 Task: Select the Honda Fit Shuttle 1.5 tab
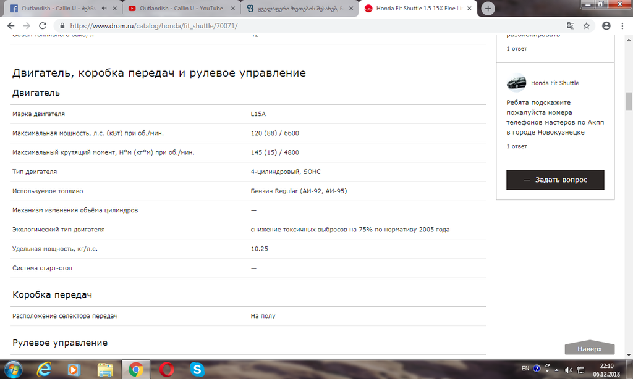[418, 8]
